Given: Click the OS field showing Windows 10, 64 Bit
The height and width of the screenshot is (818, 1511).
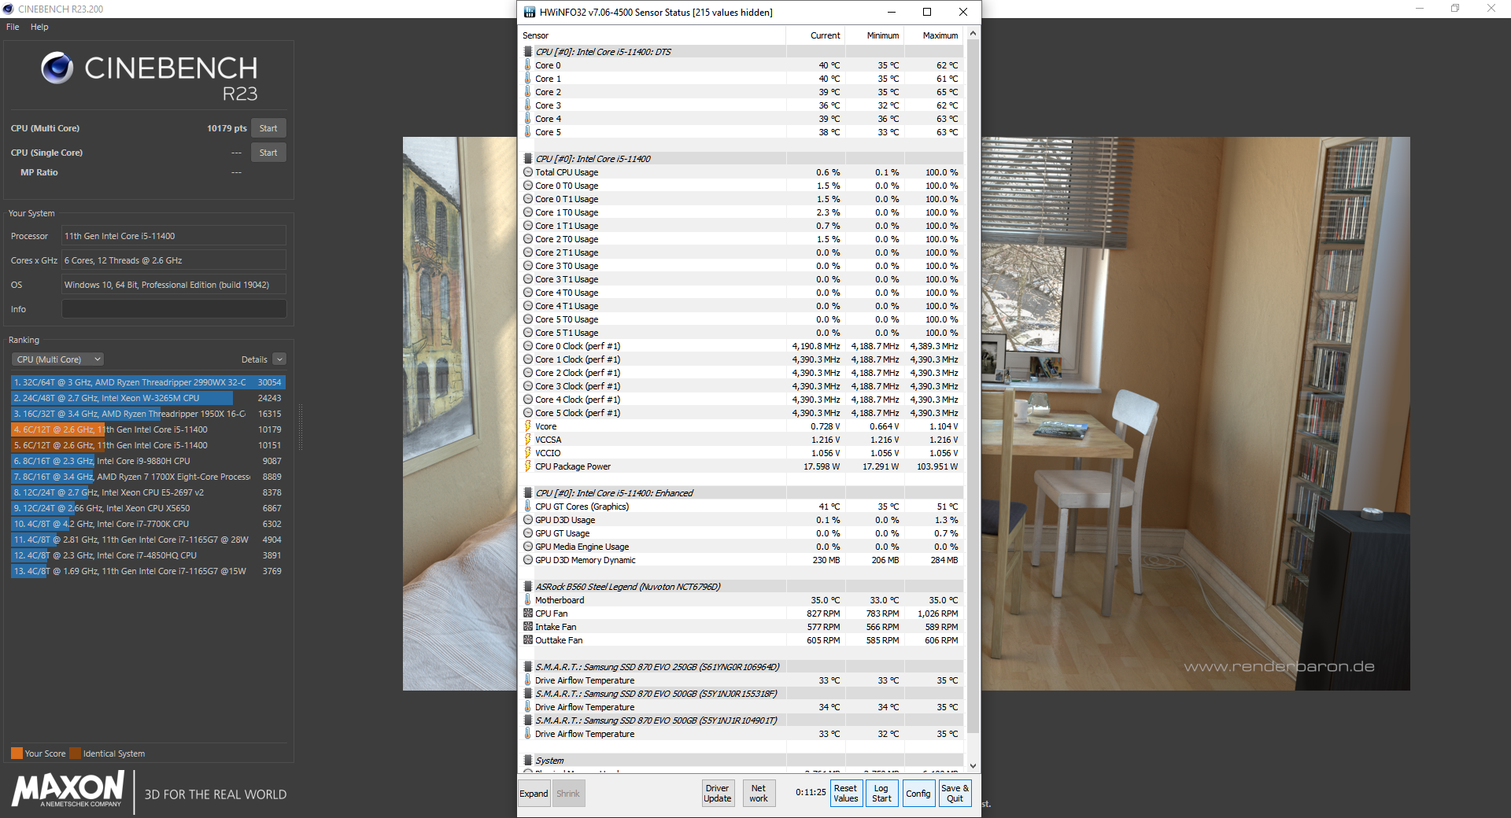Looking at the screenshot, I should click(174, 285).
